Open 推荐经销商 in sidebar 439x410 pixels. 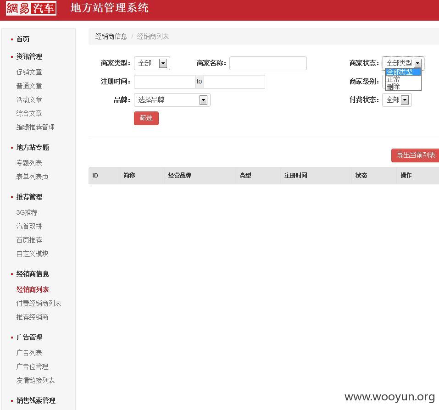33,317
